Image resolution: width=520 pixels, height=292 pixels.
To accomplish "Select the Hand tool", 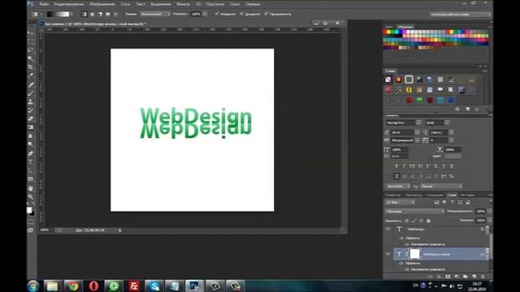I will [31, 187].
